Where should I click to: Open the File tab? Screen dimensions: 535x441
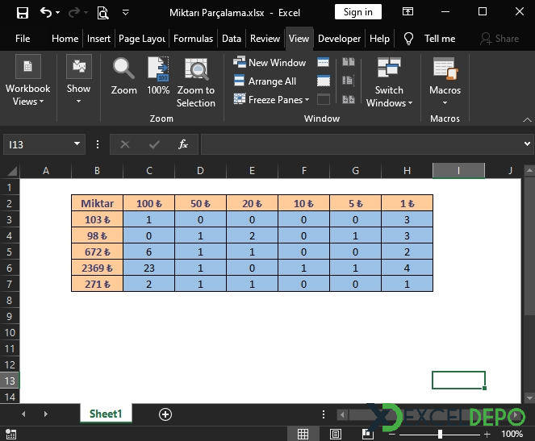pos(23,39)
